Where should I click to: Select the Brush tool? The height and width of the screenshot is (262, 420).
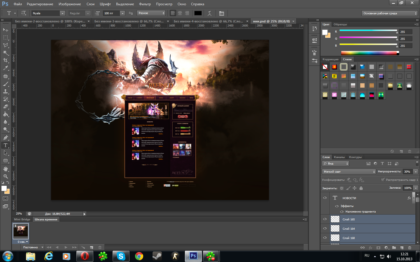pyautogui.click(x=6, y=84)
